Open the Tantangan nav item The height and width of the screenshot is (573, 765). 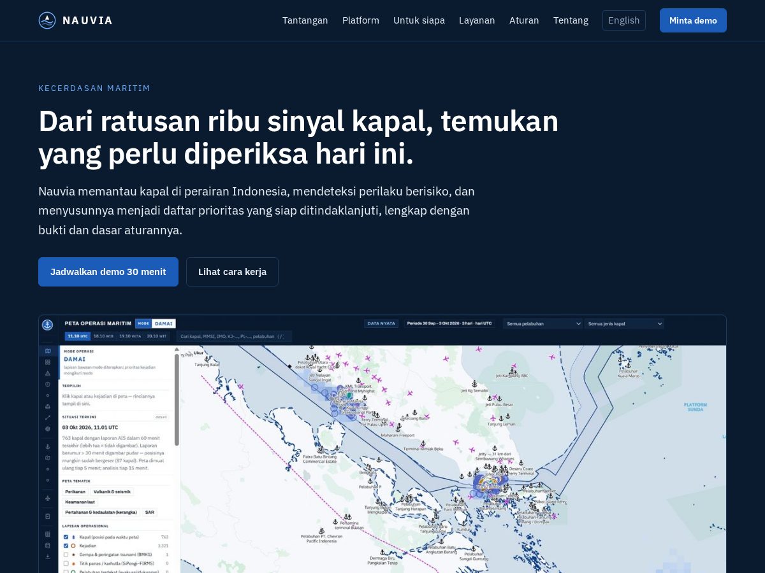[305, 20]
